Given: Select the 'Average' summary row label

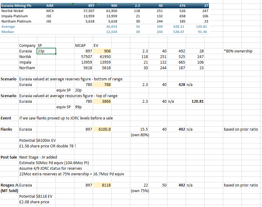Looking at the screenshot, I should pyautogui.click(x=8, y=27).
